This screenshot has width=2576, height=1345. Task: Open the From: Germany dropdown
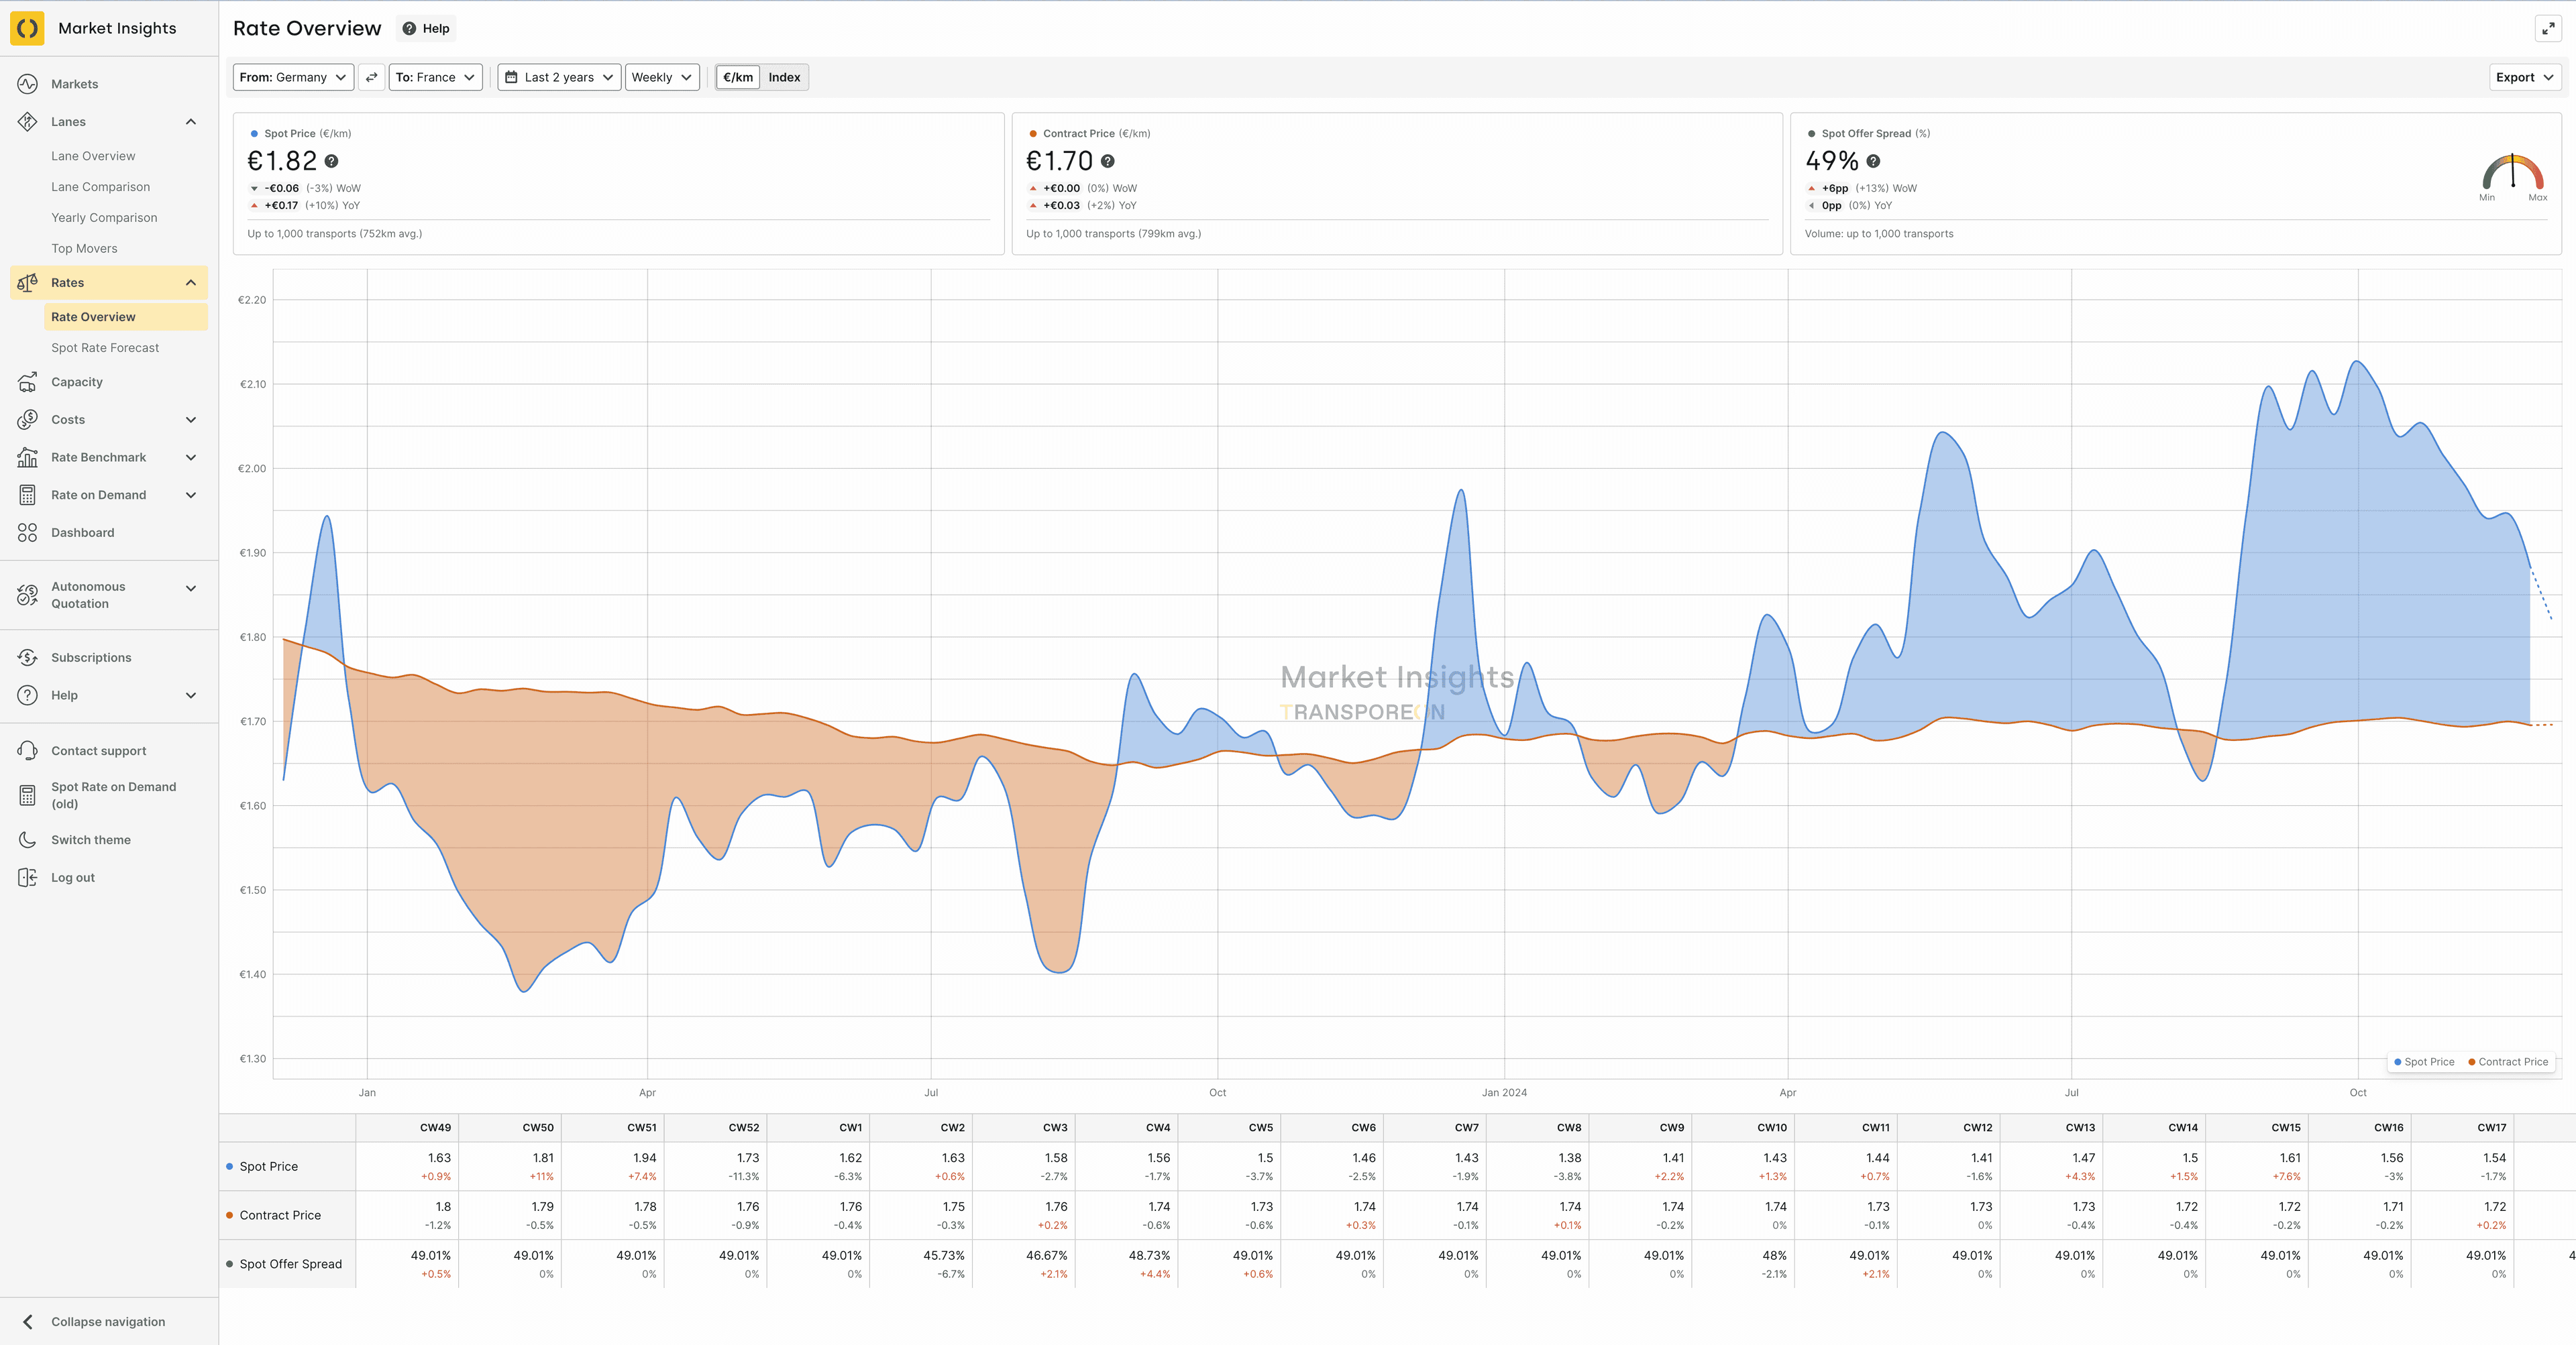coord(293,77)
